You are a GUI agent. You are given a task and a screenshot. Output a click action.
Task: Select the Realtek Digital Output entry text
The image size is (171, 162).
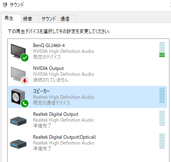click(x=56, y=114)
